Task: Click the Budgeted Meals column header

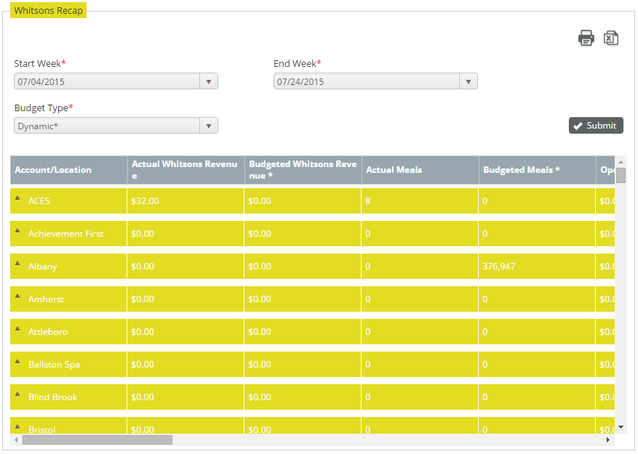Action: coord(522,170)
